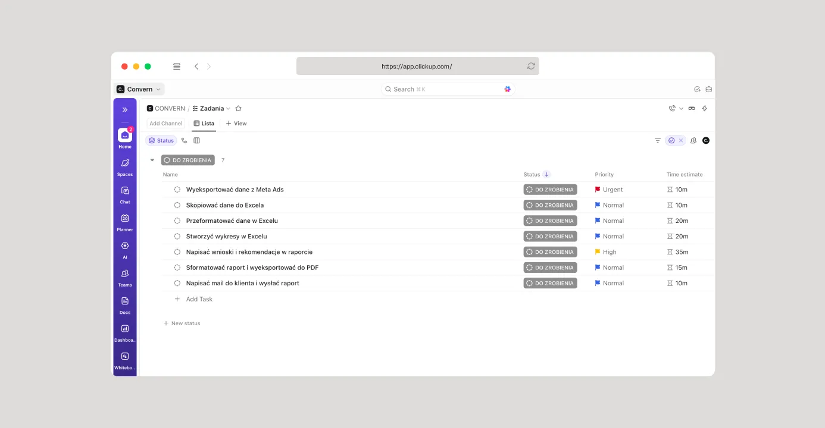
Task: Click the add View tab
Action: (236, 124)
